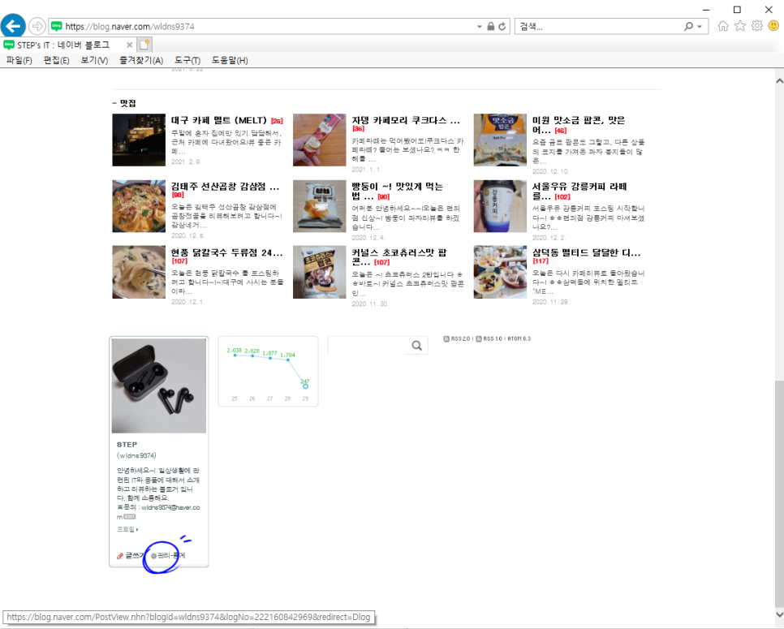Click the blog search input box

pyautogui.click(x=367, y=346)
